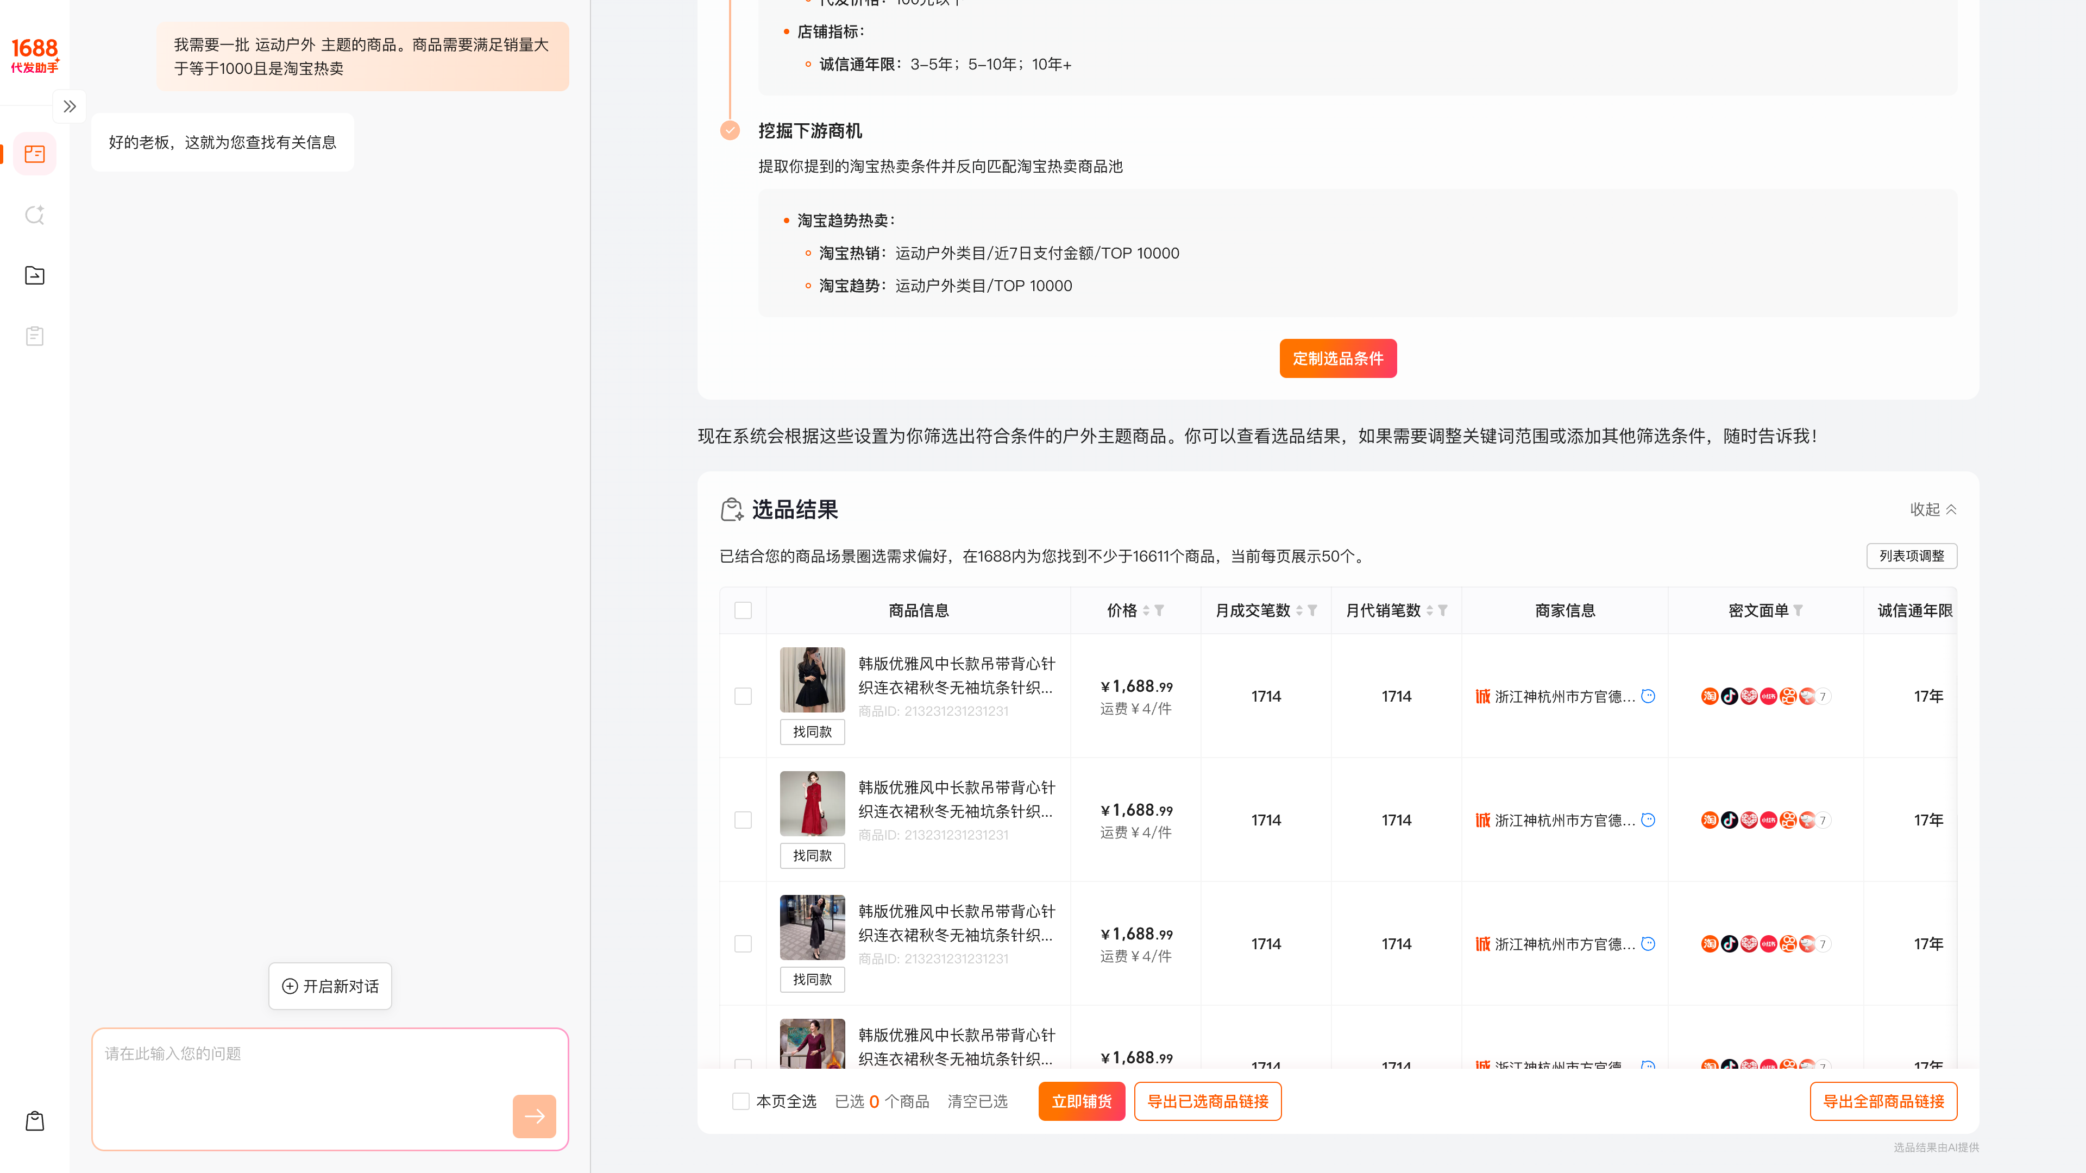
Task: Sort by 价格 using sort arrows
Action: pos(1146,610)
